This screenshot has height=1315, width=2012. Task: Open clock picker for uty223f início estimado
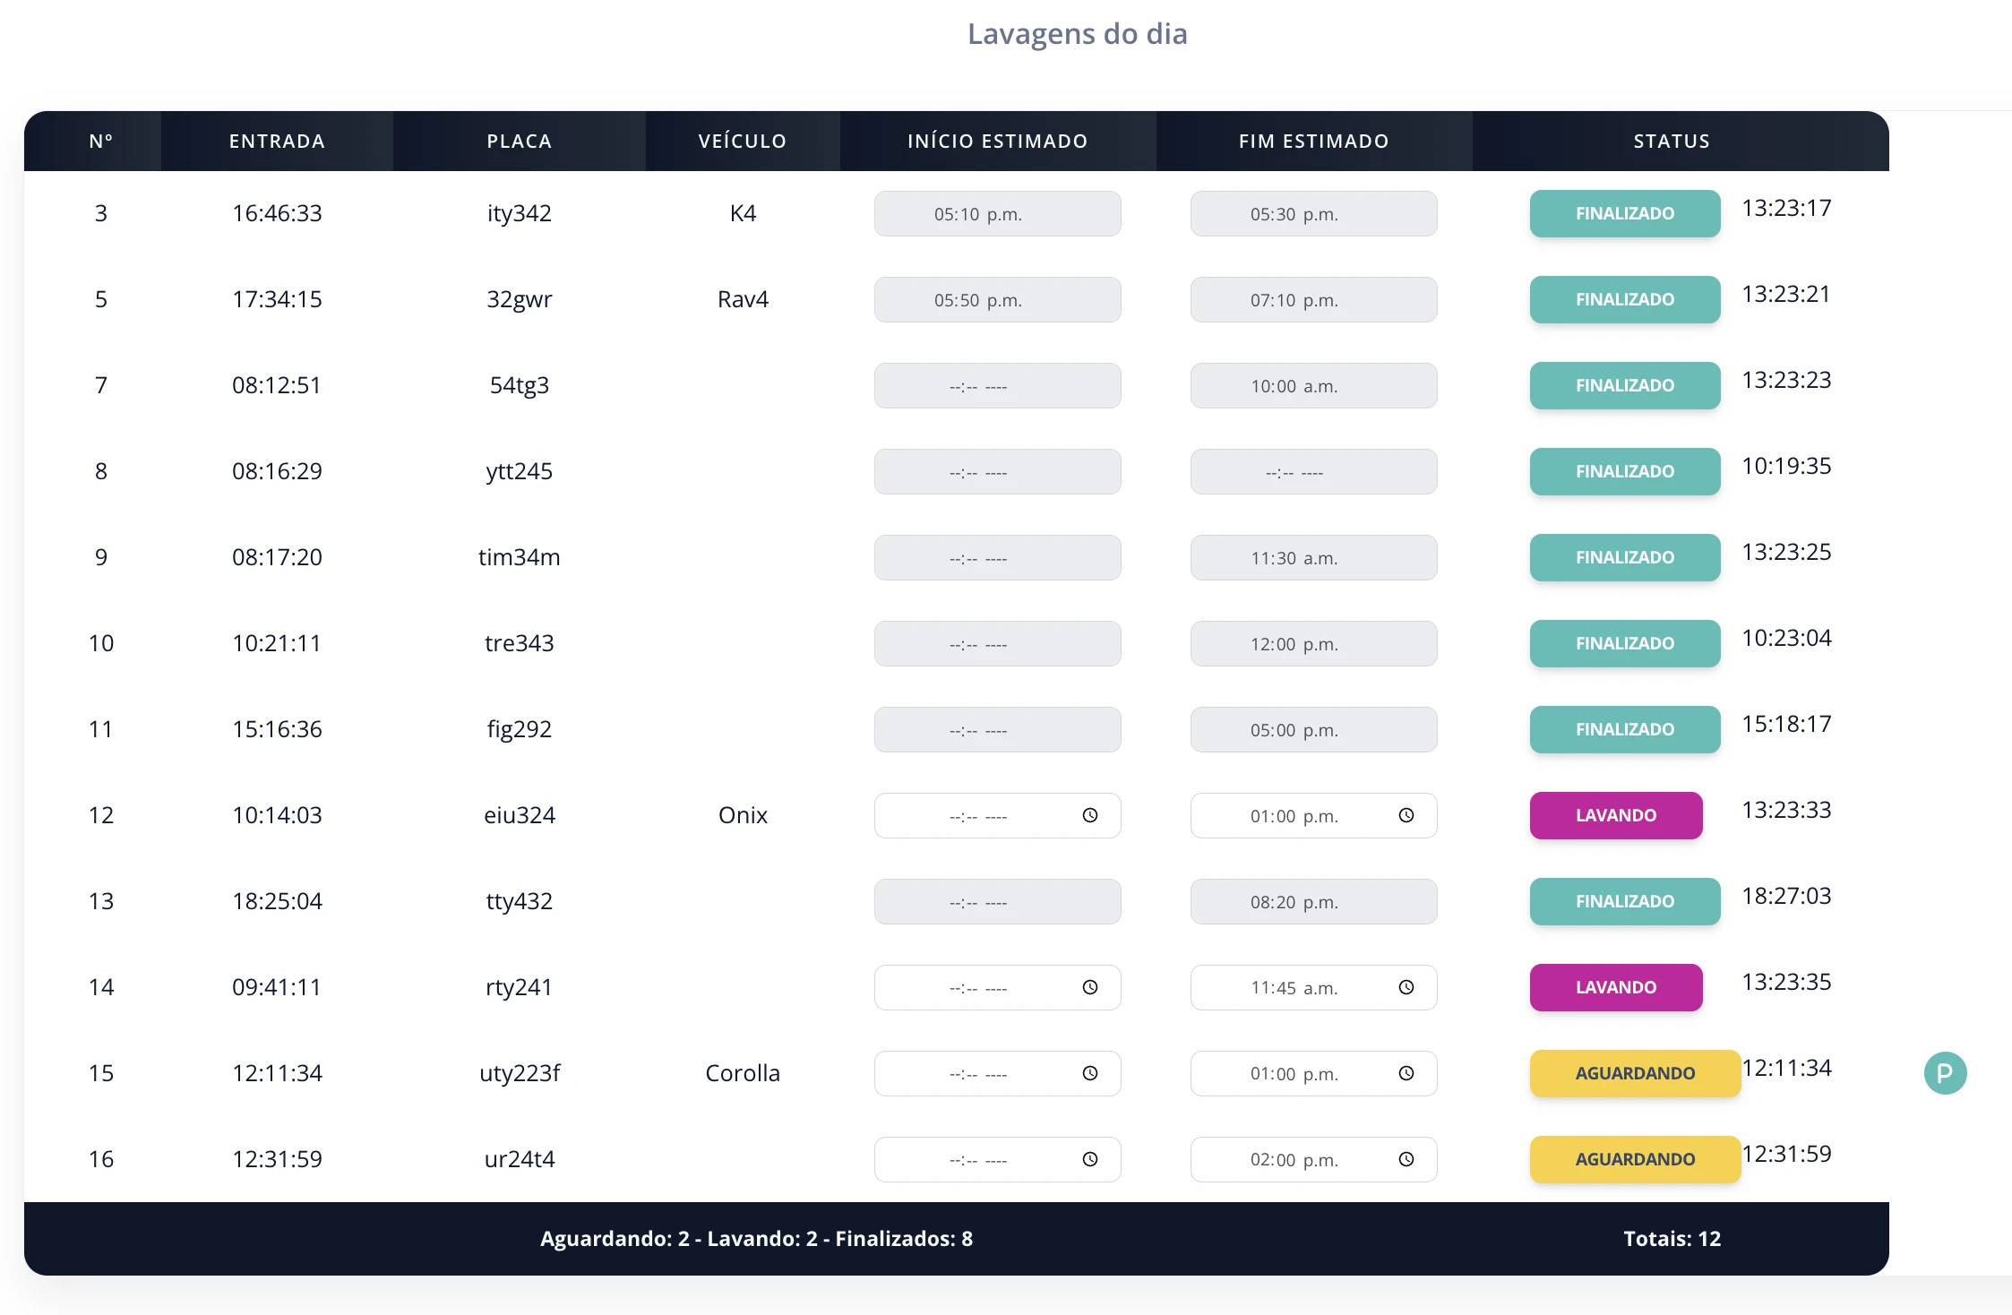click(1089, 1073)
